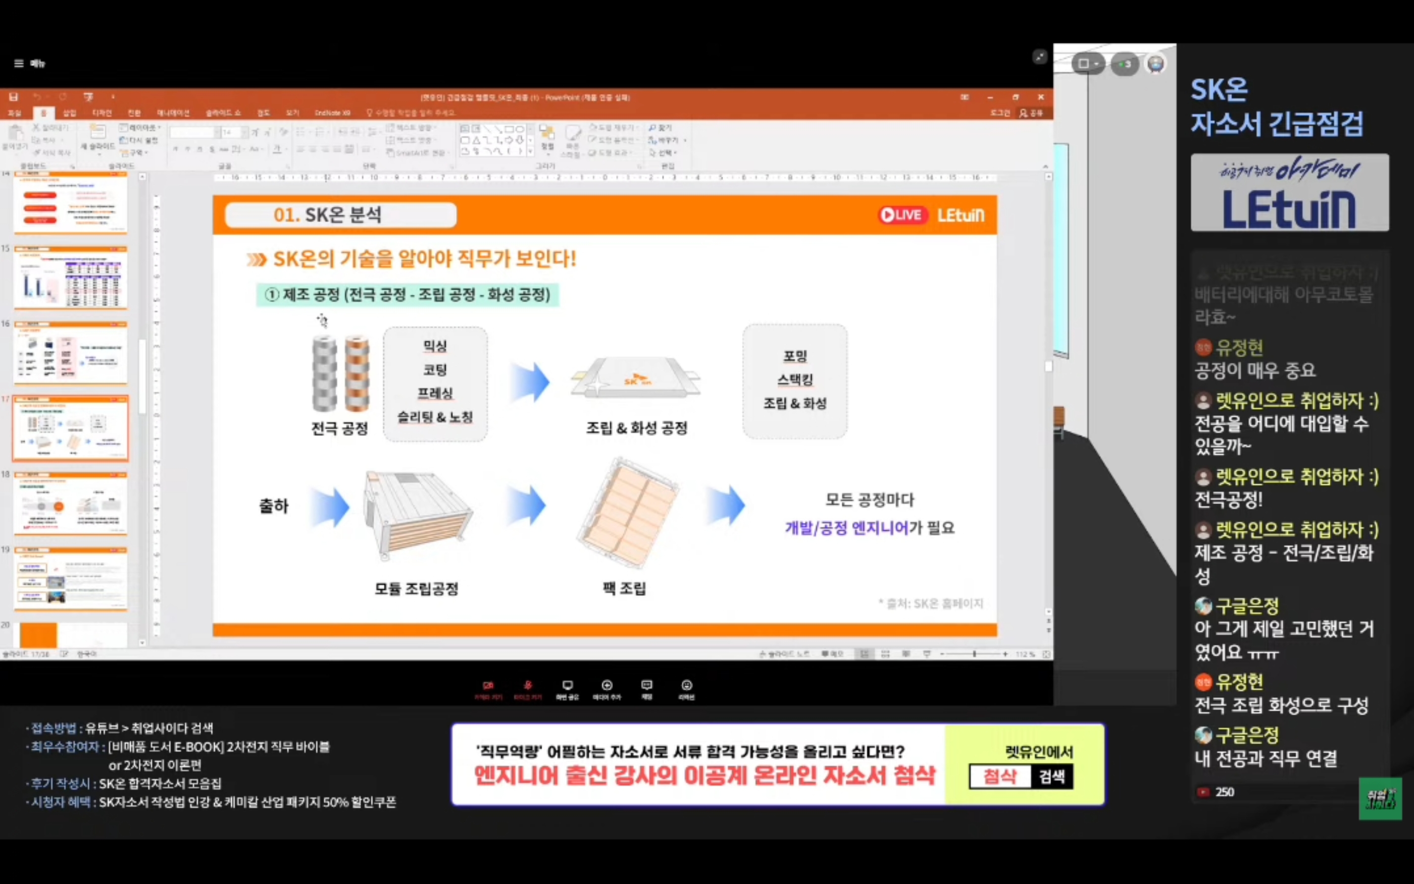Click the numbered list icon in Paragraph group

[x=321, y=132]
